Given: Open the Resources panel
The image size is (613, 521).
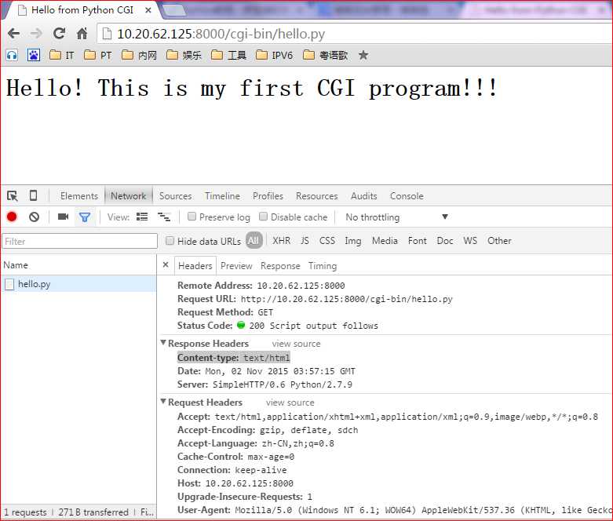Looking at the screenshot, I should [x=316, y=196].
